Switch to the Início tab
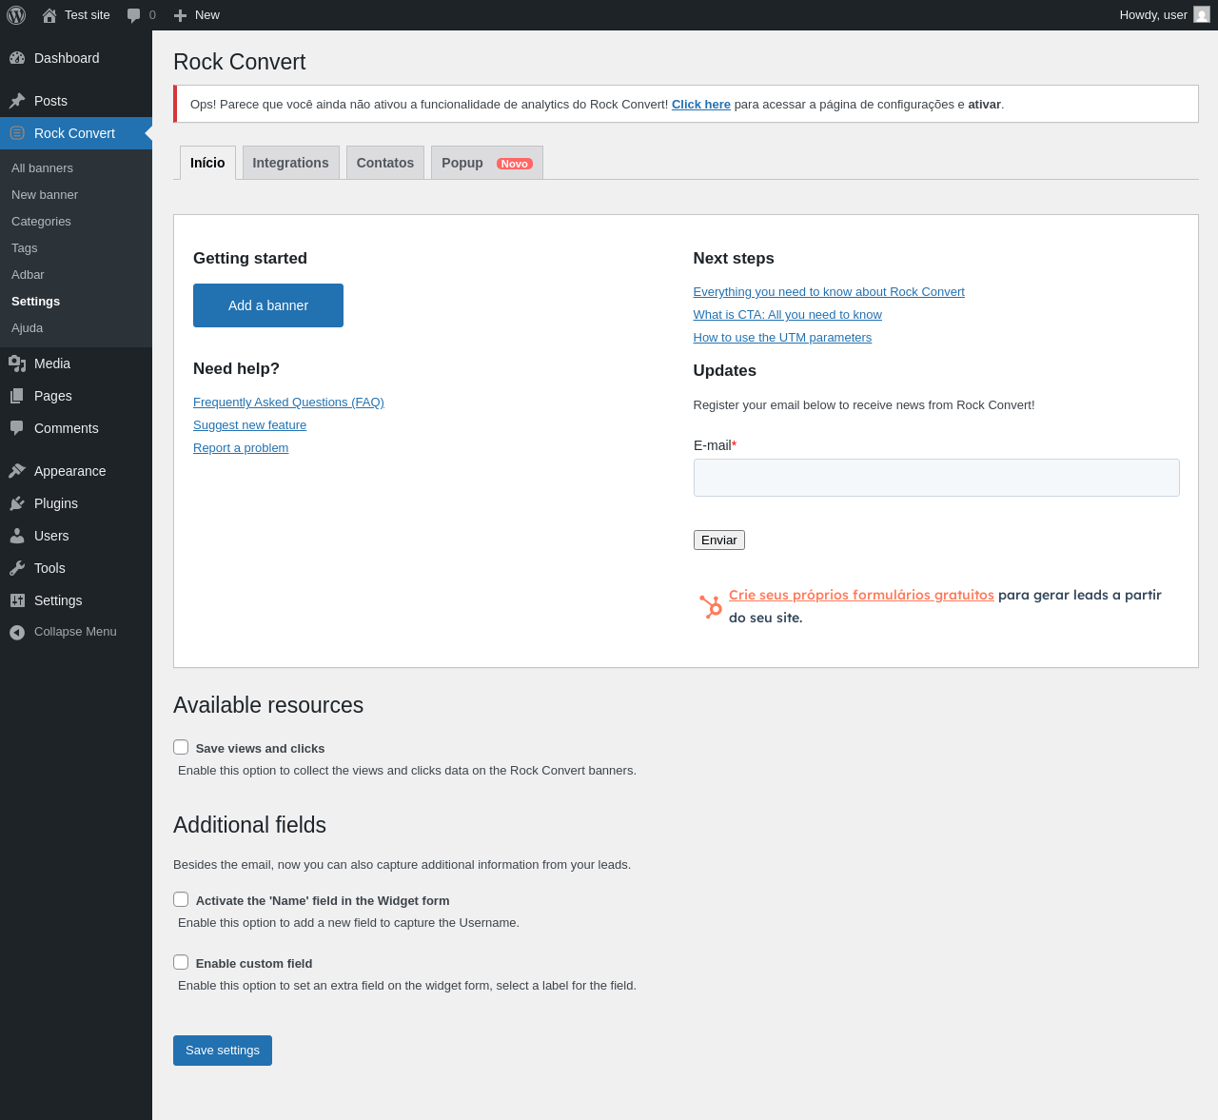 (207, 163)
